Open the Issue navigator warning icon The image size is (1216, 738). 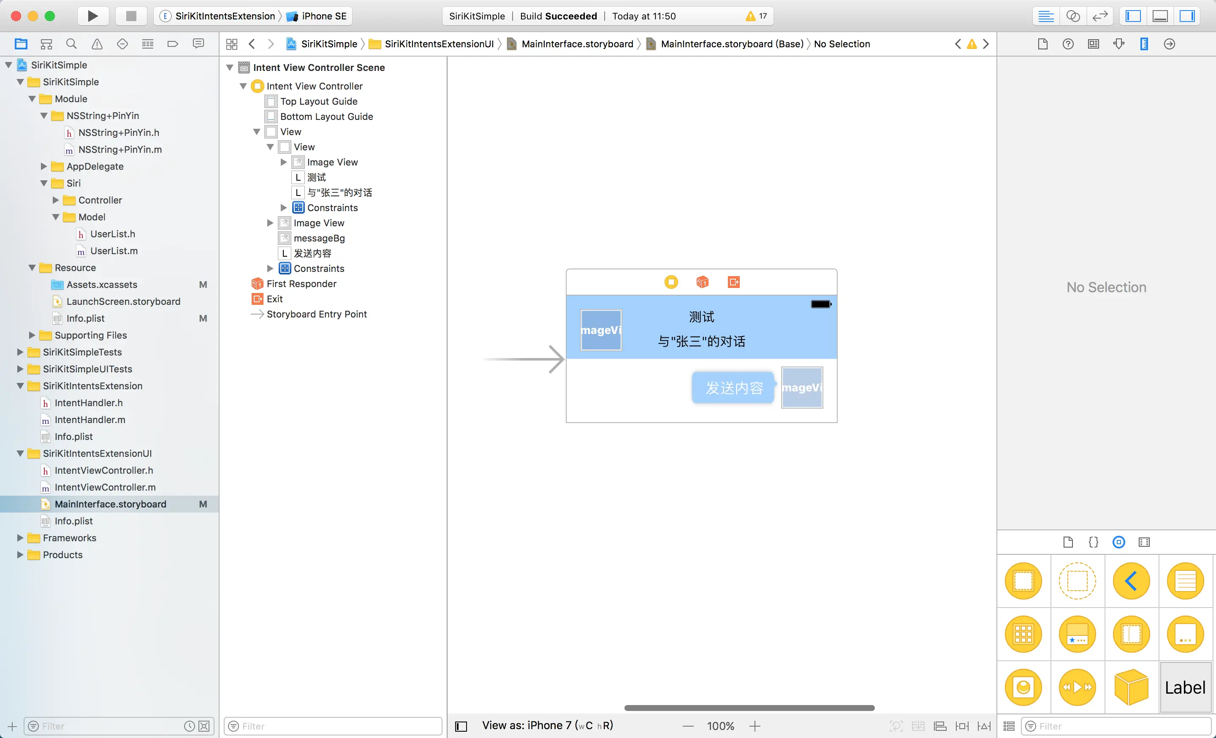pos(97,44)
